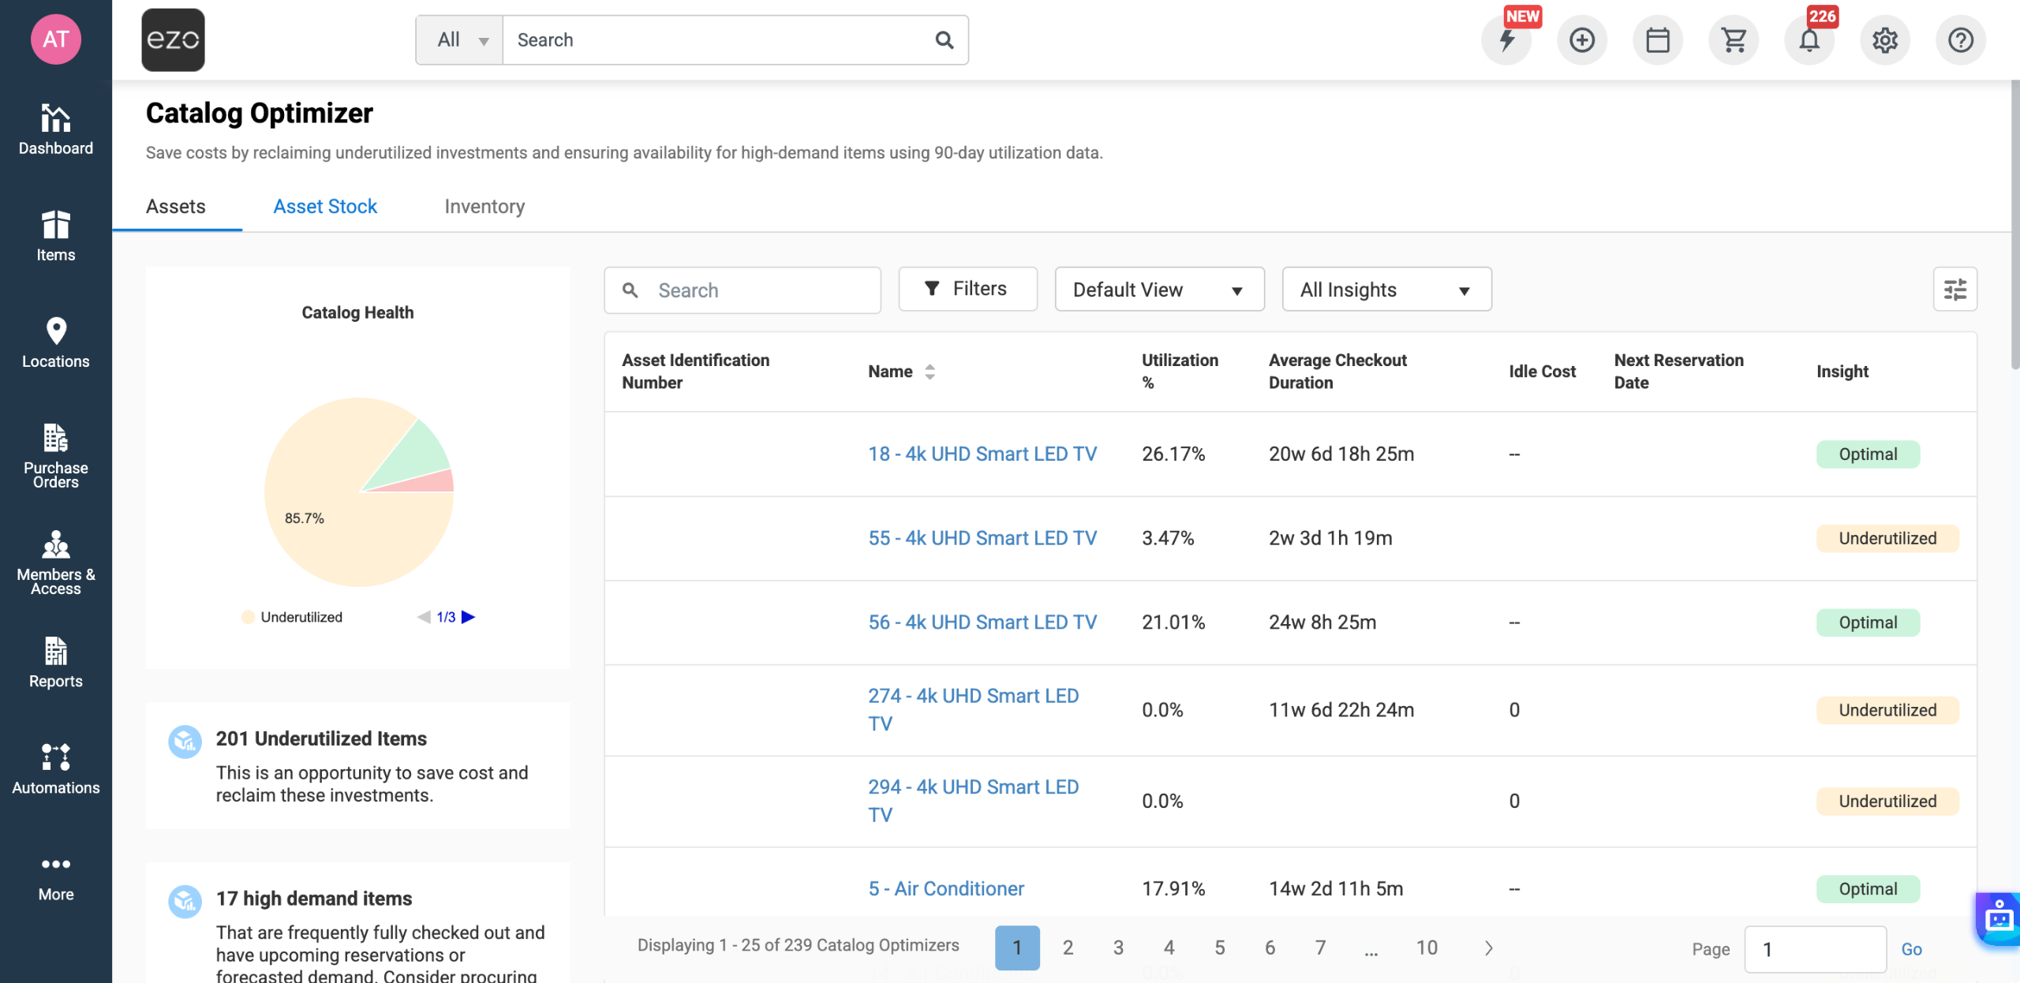Switch to the Inventory tab
This screenshot has height=983, width=2020.
pos(484,207)
